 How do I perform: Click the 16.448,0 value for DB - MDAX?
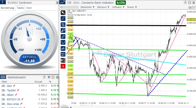click(42, 95)
